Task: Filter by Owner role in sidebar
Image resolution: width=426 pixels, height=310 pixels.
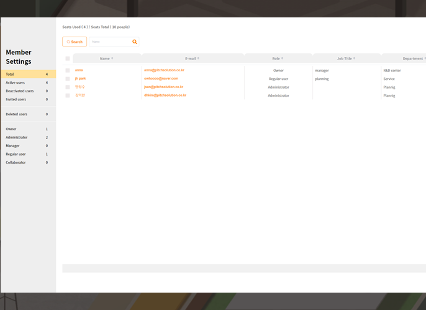Action: pyautogui.click(x=29, y=129)
